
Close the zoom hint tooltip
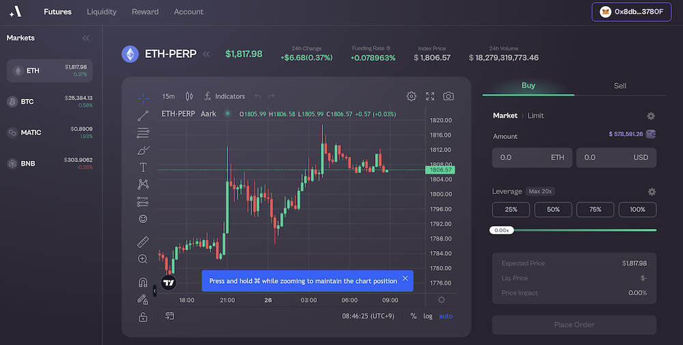click(x=405, y=278)
